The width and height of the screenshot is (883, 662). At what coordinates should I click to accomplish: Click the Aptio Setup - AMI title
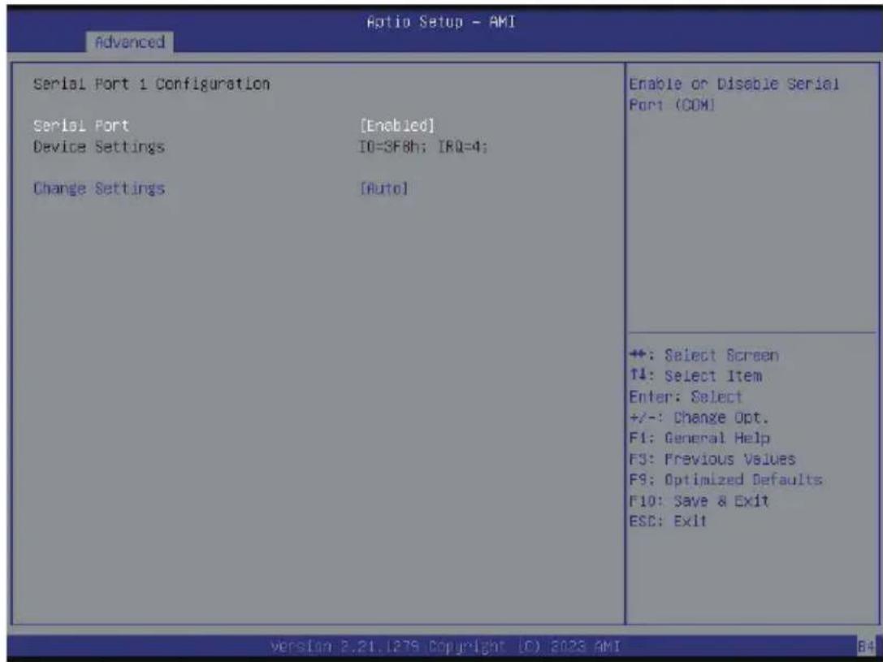[441, 22]
